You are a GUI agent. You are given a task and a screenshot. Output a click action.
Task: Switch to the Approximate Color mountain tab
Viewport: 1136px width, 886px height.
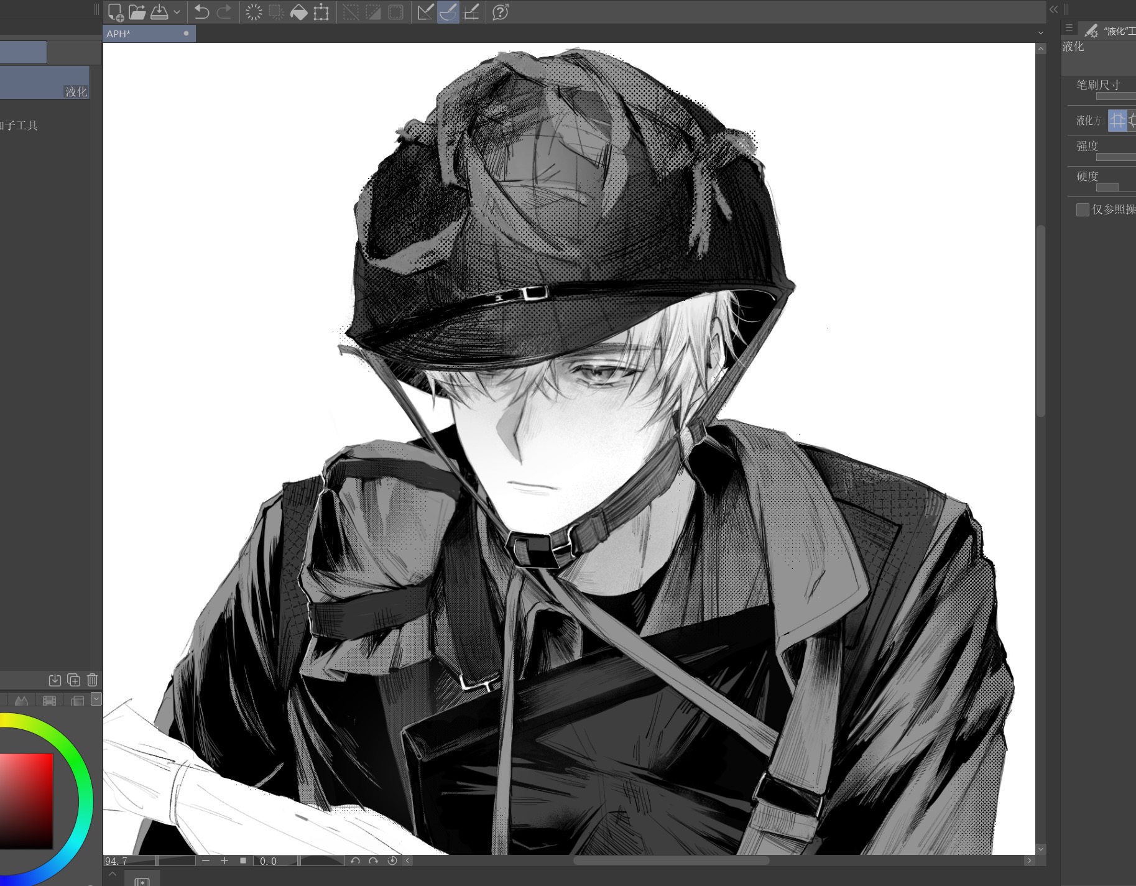pos(22,700)
